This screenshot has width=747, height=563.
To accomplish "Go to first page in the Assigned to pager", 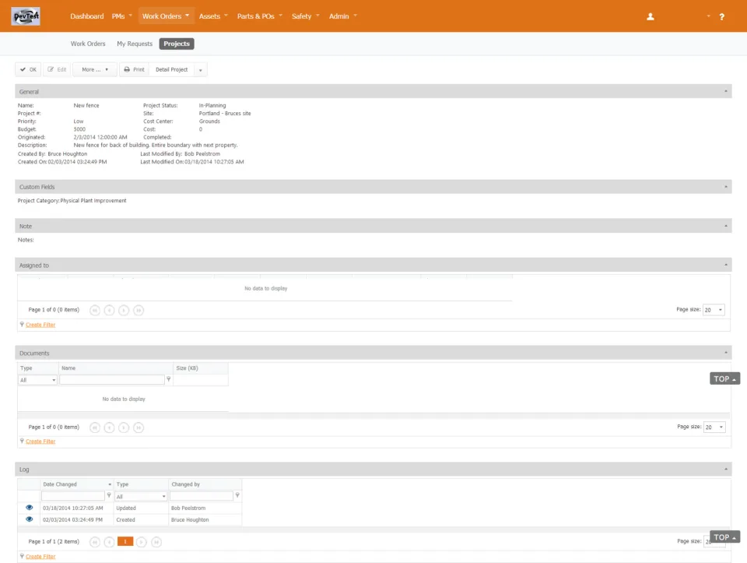I will coord(95,311).
